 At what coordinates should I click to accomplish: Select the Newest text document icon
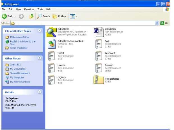click(x=99, y=68)
